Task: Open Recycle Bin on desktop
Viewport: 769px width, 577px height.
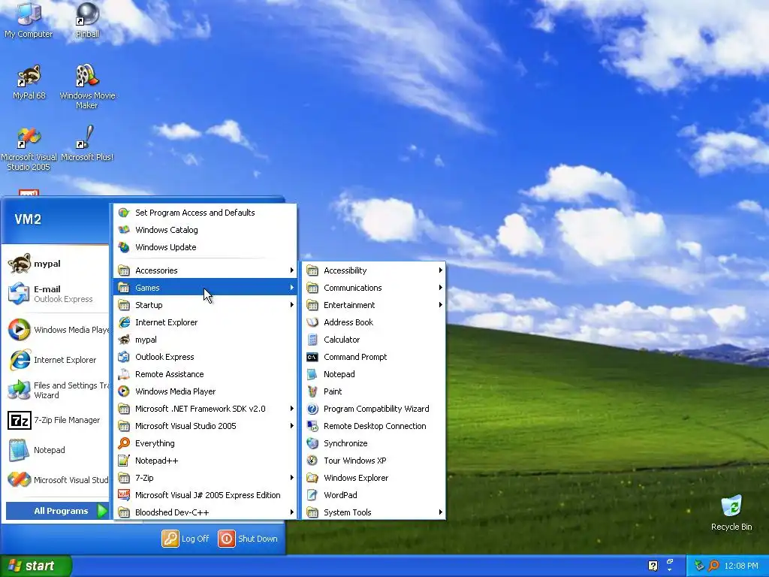Action: (731, 512)
